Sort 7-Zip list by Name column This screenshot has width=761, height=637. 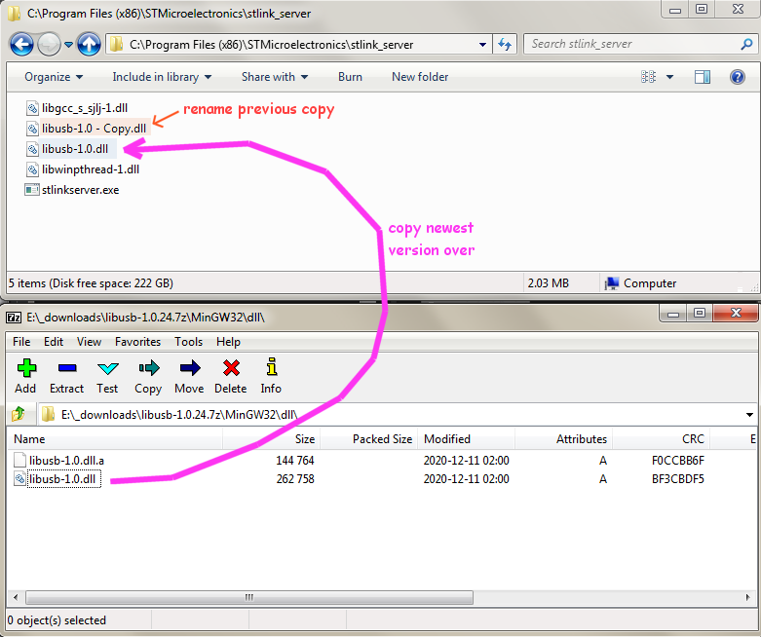(x=115, y=439)
